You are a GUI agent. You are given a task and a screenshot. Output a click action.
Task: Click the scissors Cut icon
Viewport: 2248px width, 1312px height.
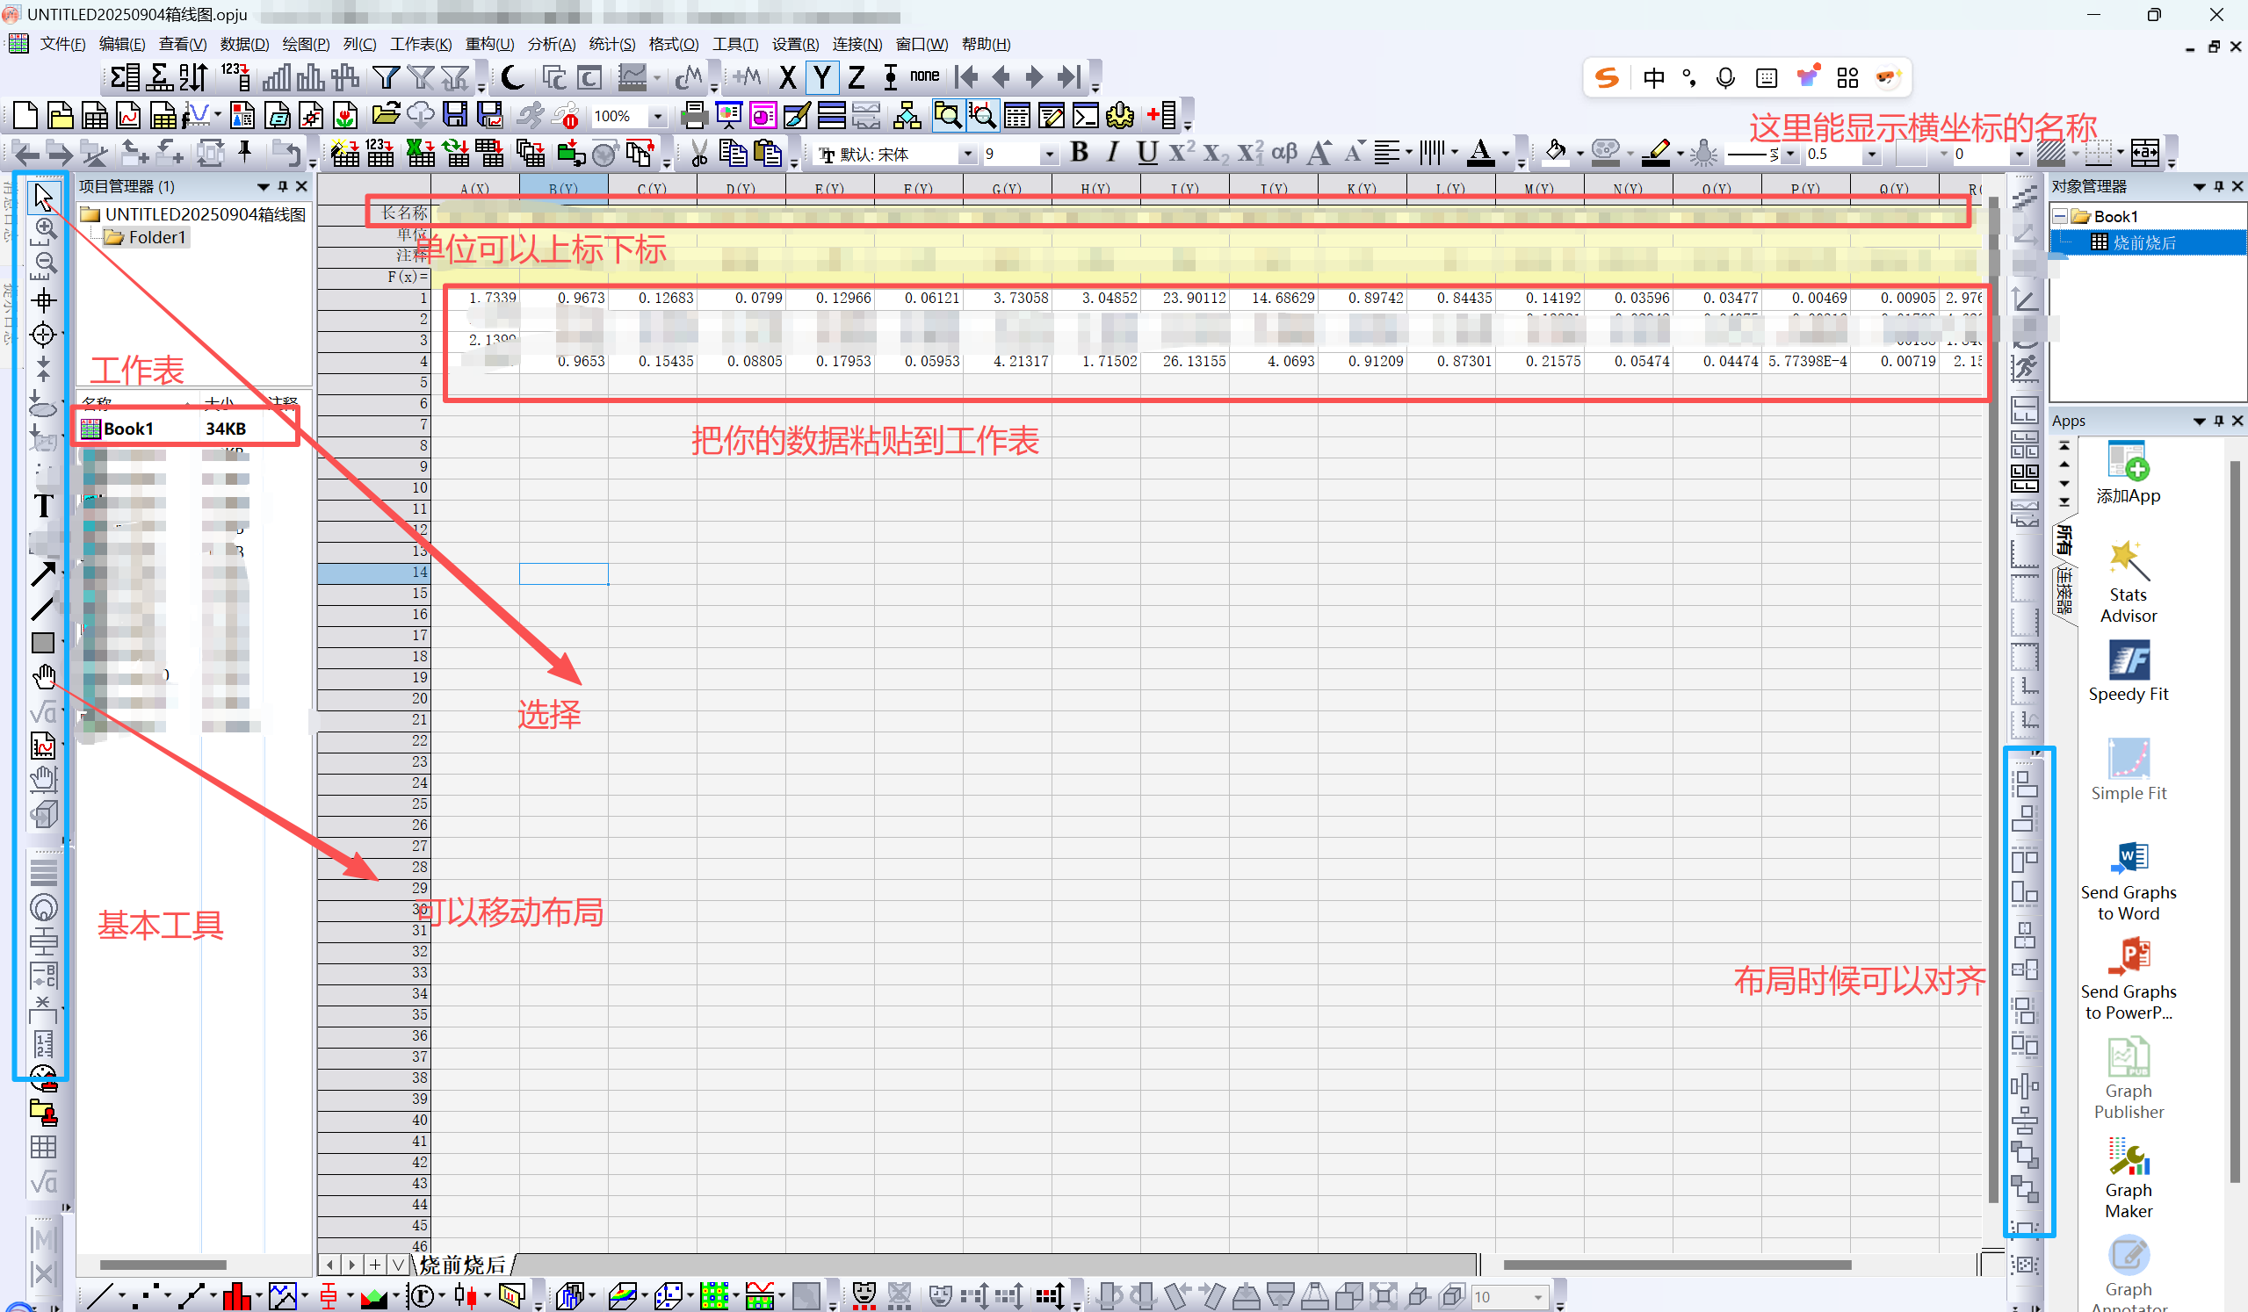coord(699,154)
